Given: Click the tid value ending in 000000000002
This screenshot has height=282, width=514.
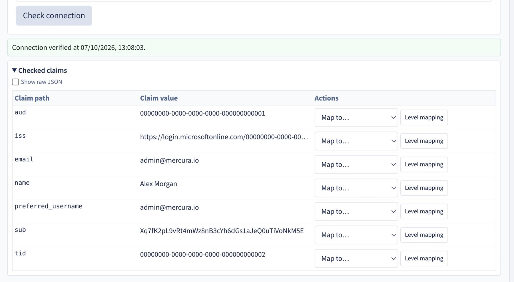Looking at the screenshot, I should tap(202, 254).
